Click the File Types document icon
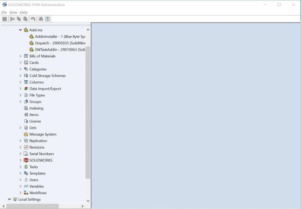301x209 pixels. point(26,95)
